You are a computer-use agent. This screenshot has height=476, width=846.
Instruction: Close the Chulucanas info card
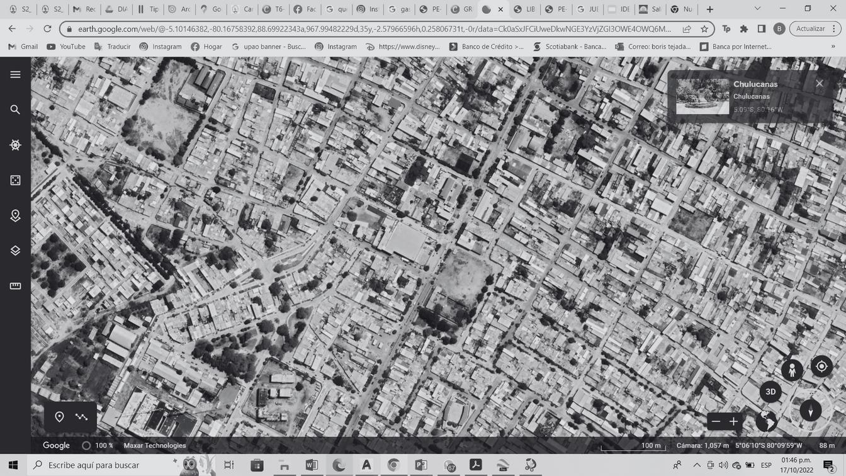(819, 83)
